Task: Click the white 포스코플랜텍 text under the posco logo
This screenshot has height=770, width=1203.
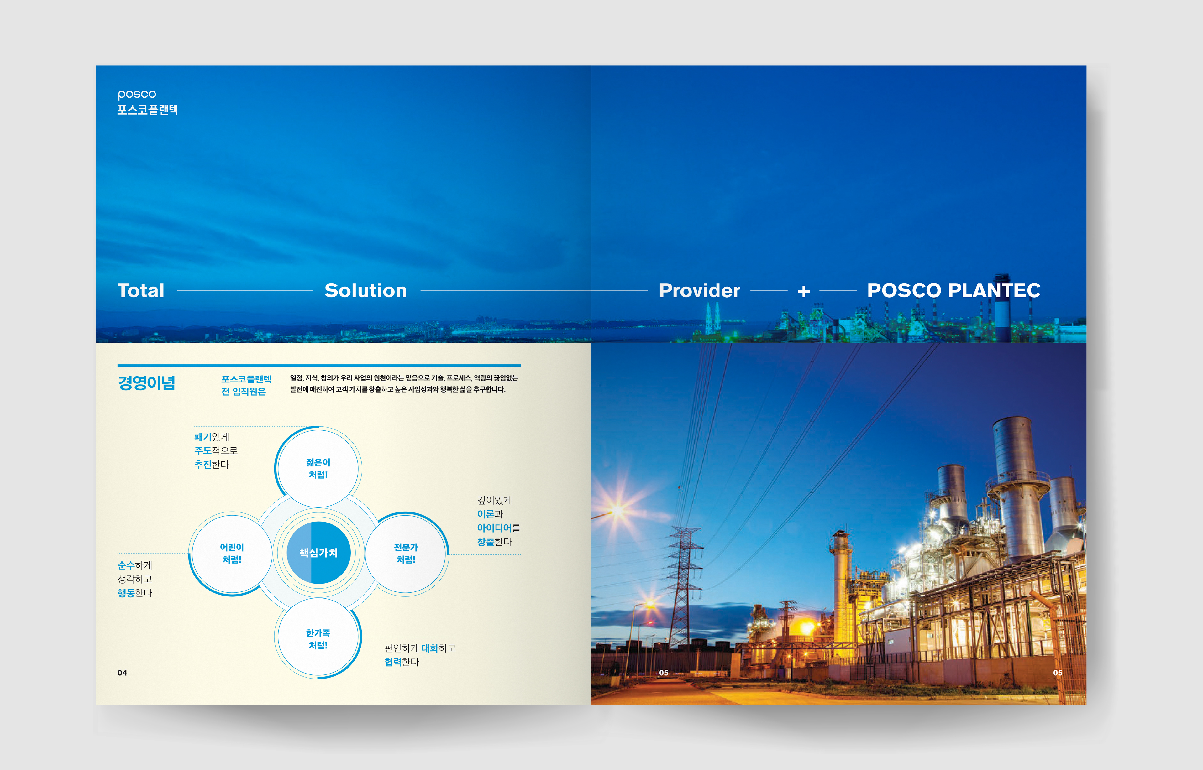Action: click(x=148, y=110)
